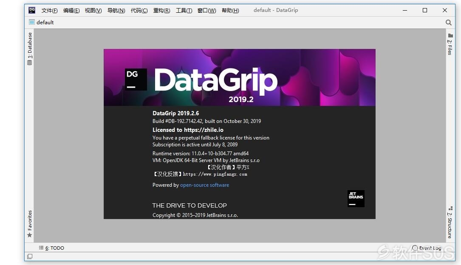Open the 重构(R) menu
This screenshot has height=265, width=461.
[162, 11]
